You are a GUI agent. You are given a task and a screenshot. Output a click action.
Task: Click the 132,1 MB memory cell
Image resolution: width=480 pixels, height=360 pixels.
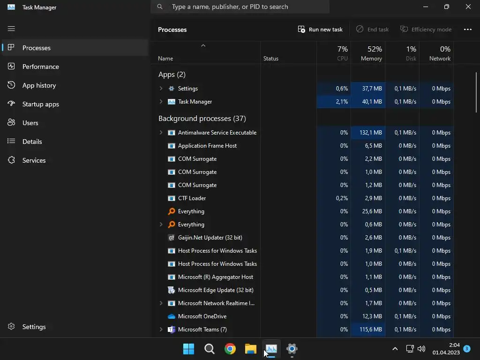(x=368, y=133)
